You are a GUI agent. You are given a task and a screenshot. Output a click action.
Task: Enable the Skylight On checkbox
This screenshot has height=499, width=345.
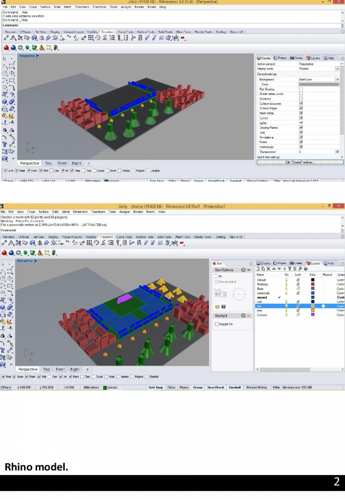[217, 324]
